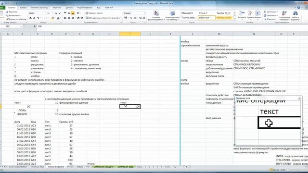Viewport: 308px width, 173px height.
Task: Open the font name dropdown
Action: click(46, 13)
